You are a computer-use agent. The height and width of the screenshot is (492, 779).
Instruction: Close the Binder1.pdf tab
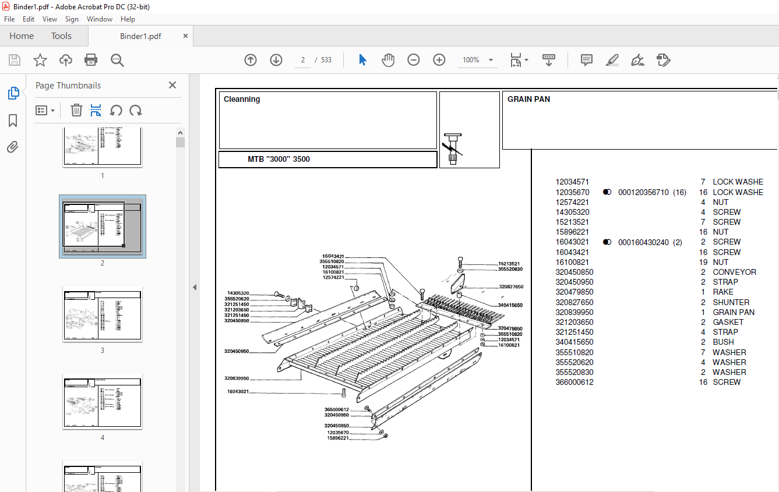click(x=186, y=36)
